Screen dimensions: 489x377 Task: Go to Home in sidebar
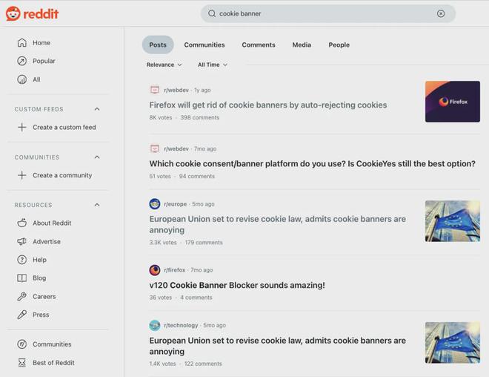[41, 42]
